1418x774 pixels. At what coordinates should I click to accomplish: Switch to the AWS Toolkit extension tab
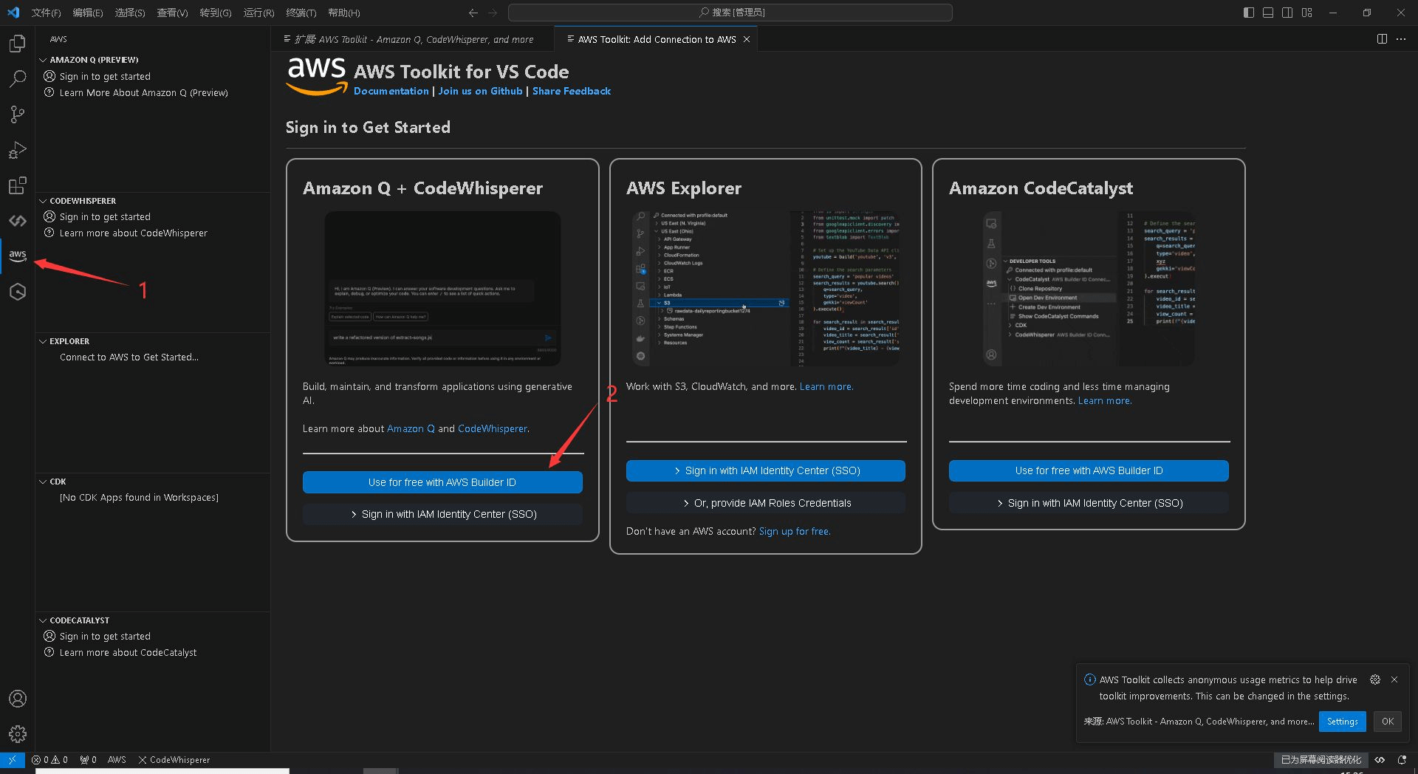[413, 39]
